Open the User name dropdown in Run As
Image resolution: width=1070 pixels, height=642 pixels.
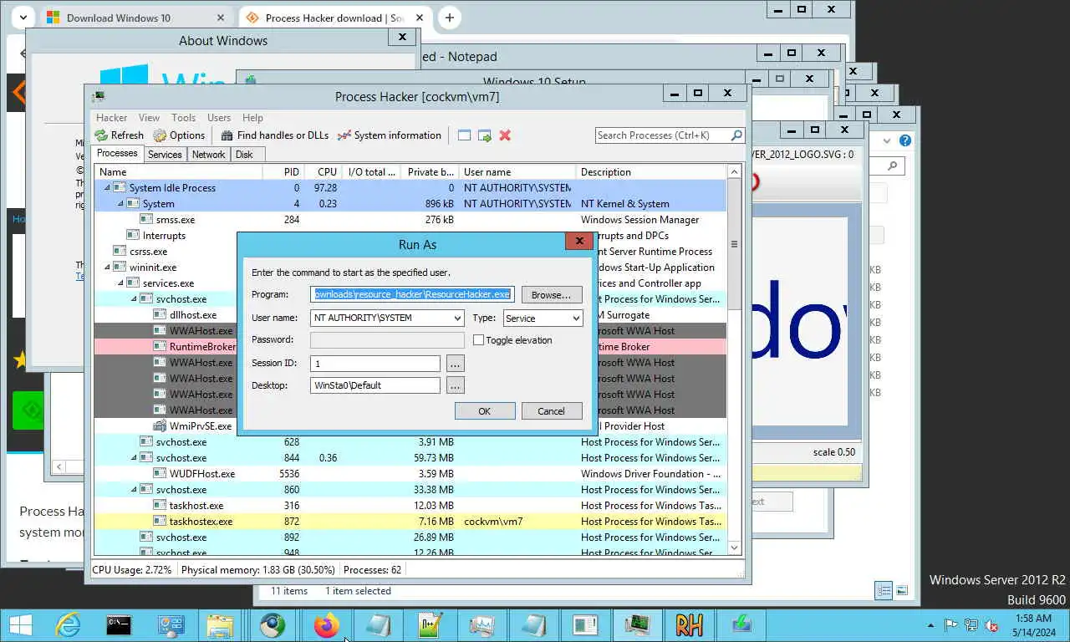click(457, 318)
